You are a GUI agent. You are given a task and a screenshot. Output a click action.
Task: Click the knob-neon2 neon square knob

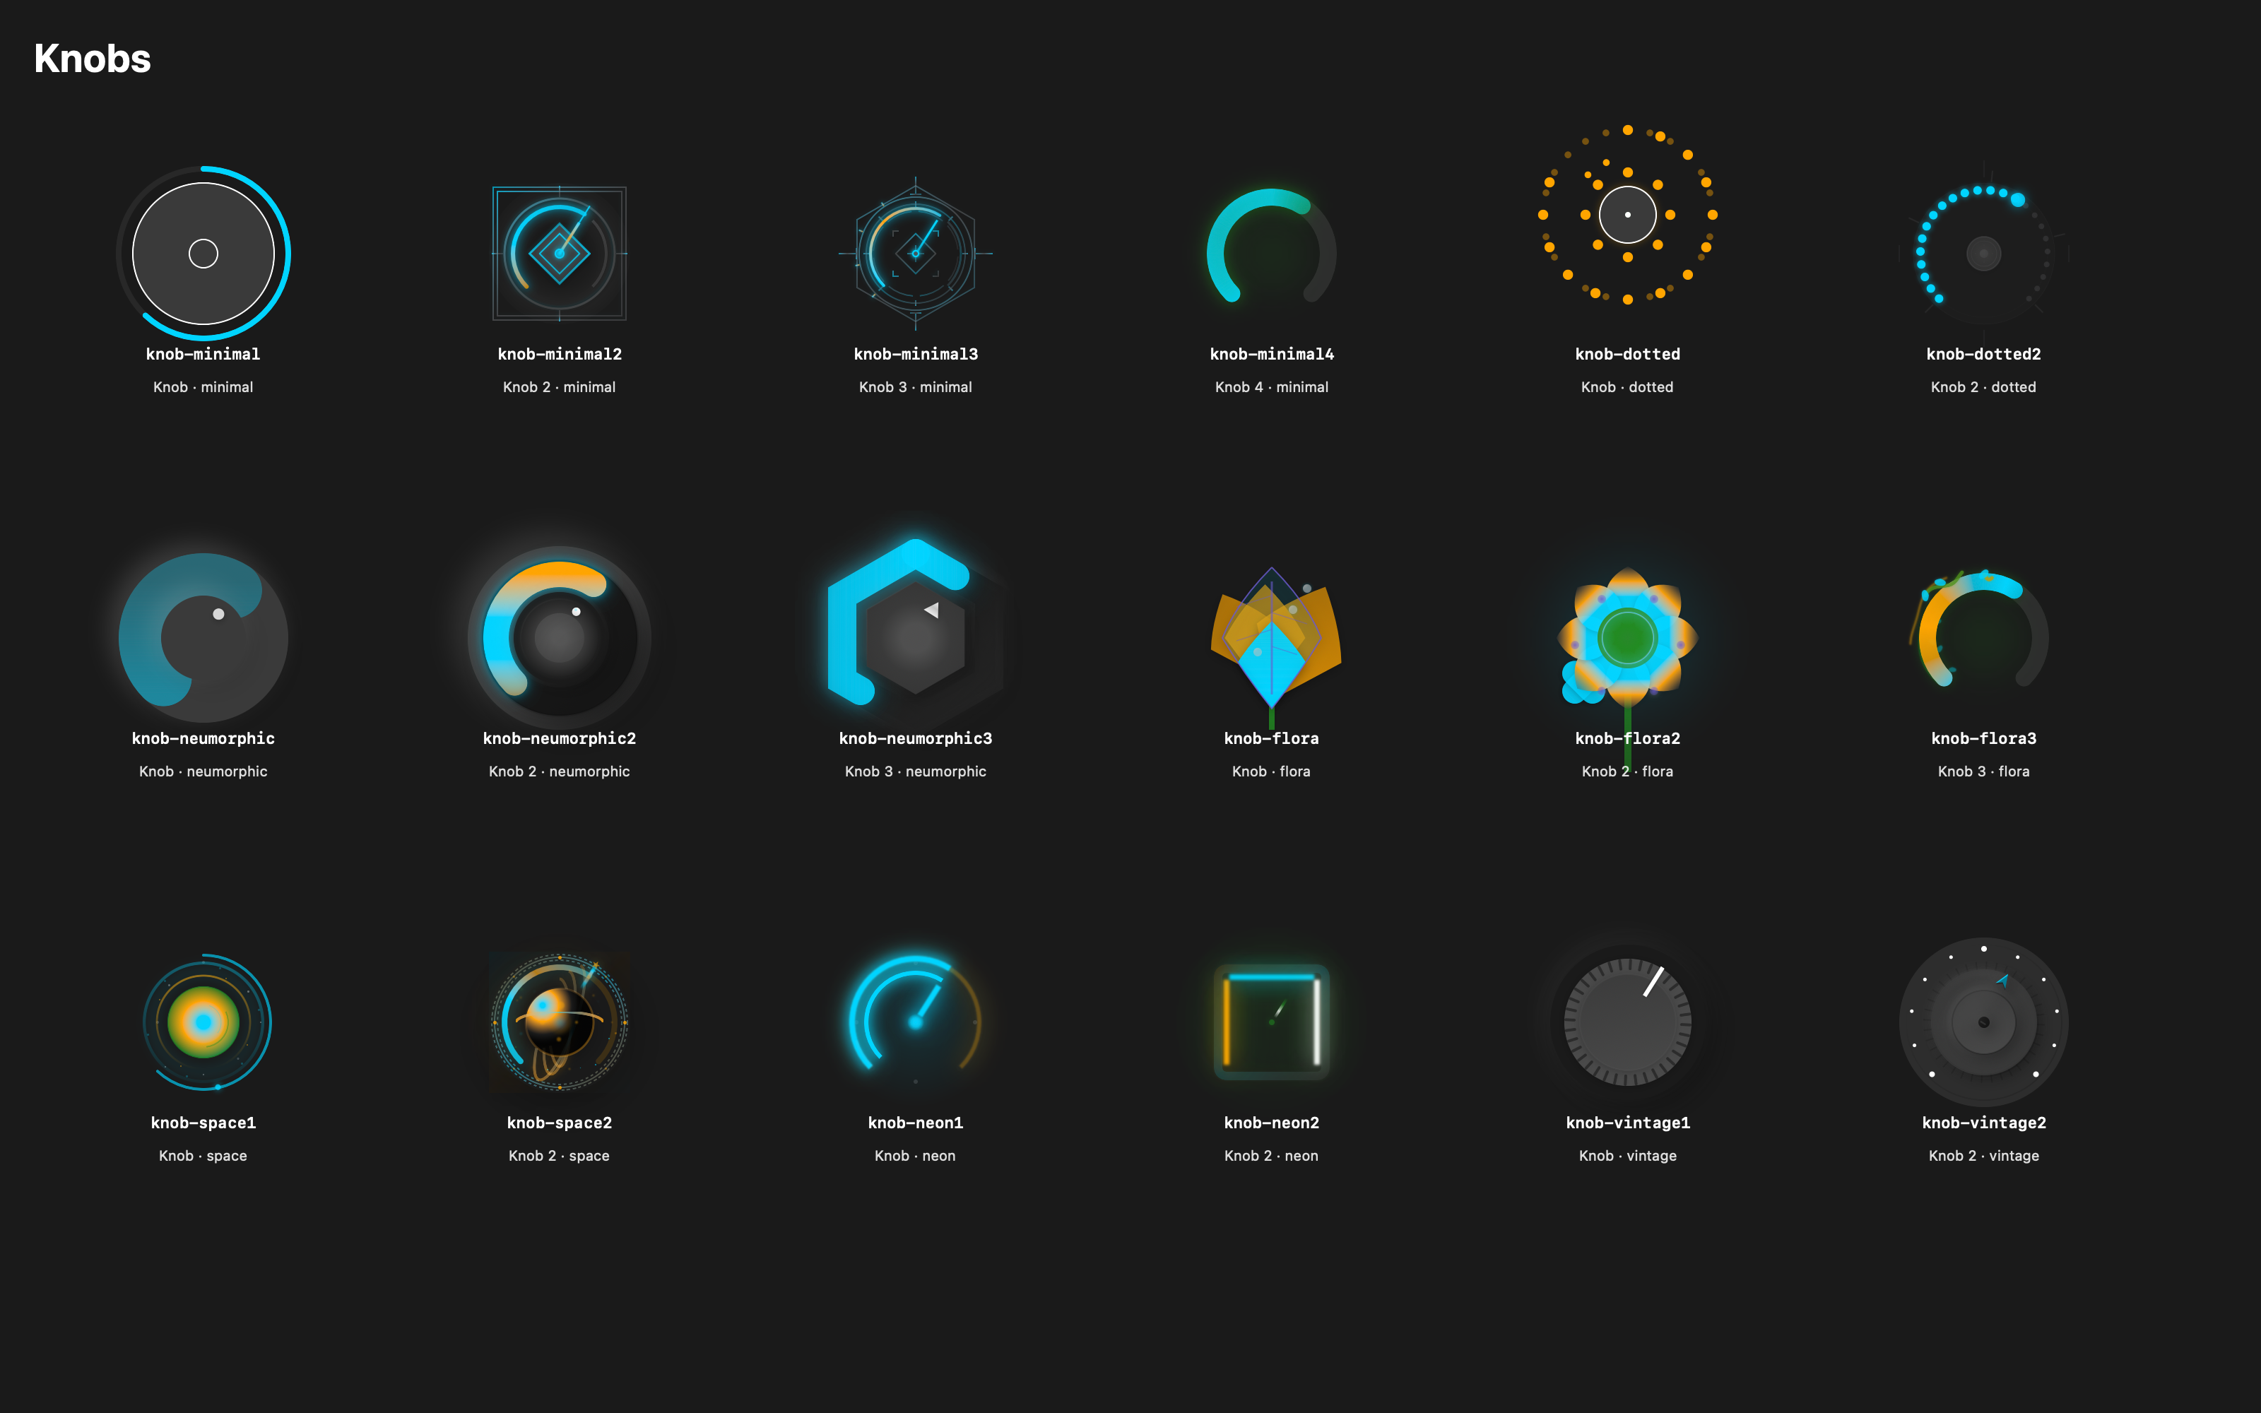pos(1272,1022)
